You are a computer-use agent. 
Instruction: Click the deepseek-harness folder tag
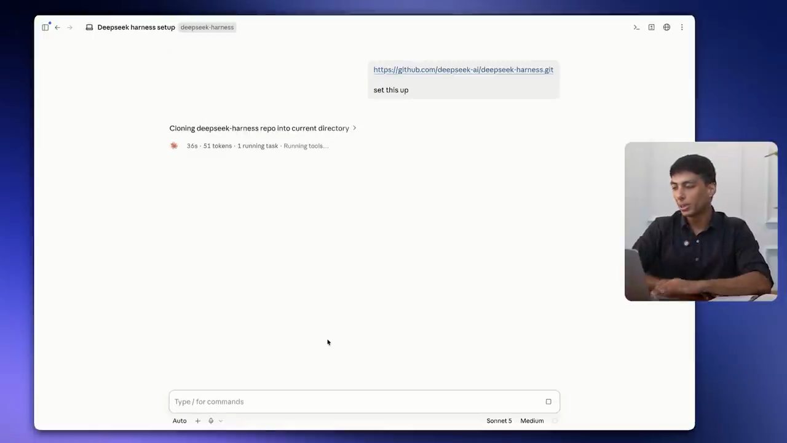pyautogui.click(x=207, y=27)
